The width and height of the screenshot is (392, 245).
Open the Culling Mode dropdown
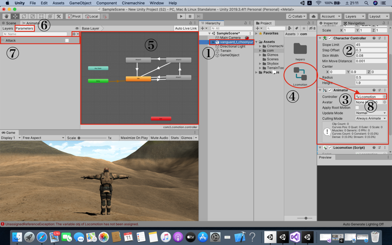click(x=371, y=119)
